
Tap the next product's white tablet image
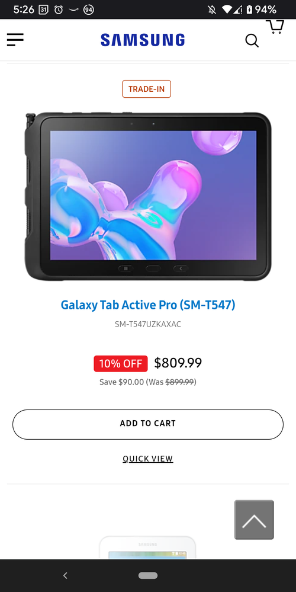[x=147, y=548]
